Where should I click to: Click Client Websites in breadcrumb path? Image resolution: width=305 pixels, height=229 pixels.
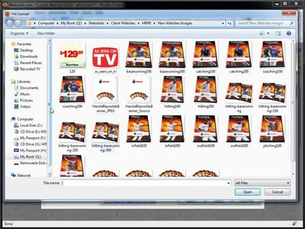point(123,23)
